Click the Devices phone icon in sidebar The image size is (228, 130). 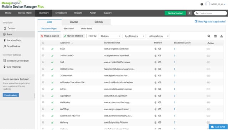[x=5, y=28]
